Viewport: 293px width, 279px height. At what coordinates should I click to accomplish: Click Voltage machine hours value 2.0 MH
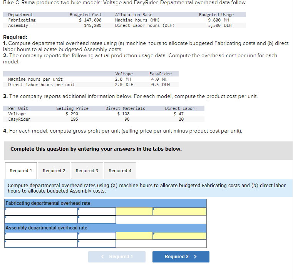coord(123,79)
